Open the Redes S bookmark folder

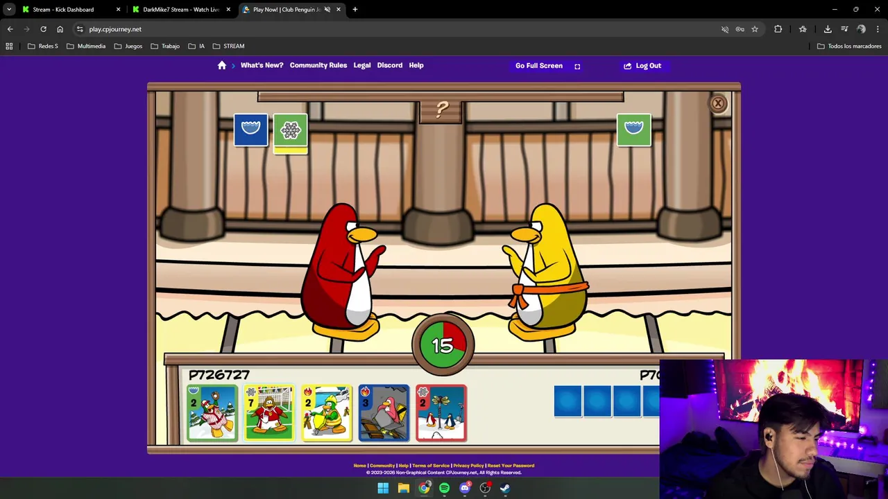point(43,46)
